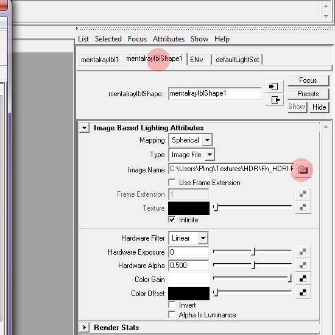Click the Image Name path field
Viewport: 335px width, 335px height.
(x=231, y=169)
